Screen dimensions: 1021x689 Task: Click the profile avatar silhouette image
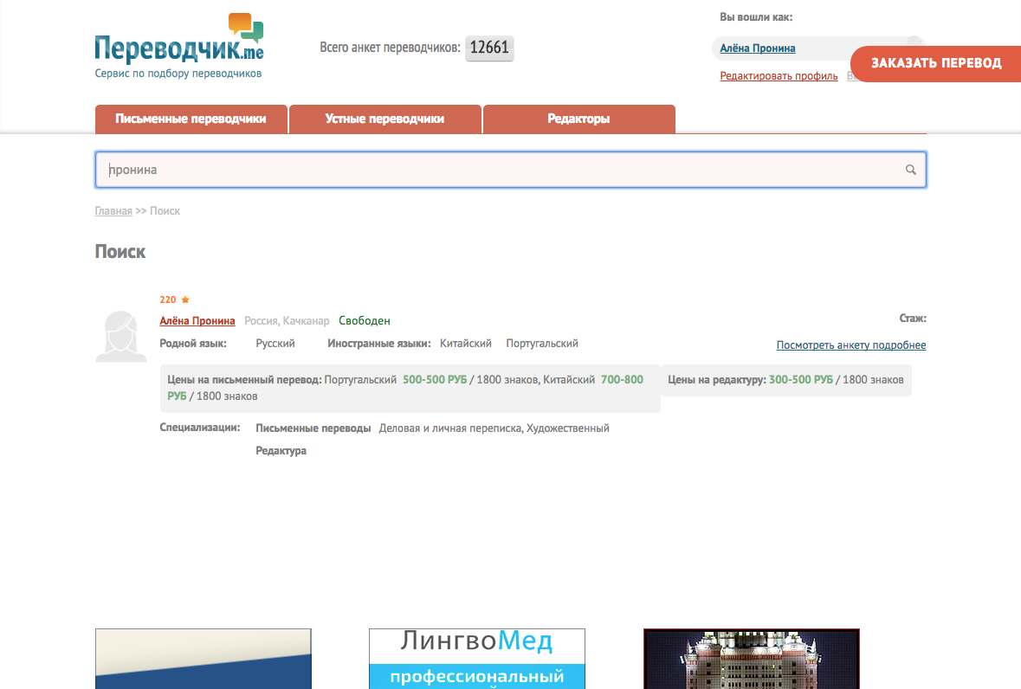click(x=121, y=337)
